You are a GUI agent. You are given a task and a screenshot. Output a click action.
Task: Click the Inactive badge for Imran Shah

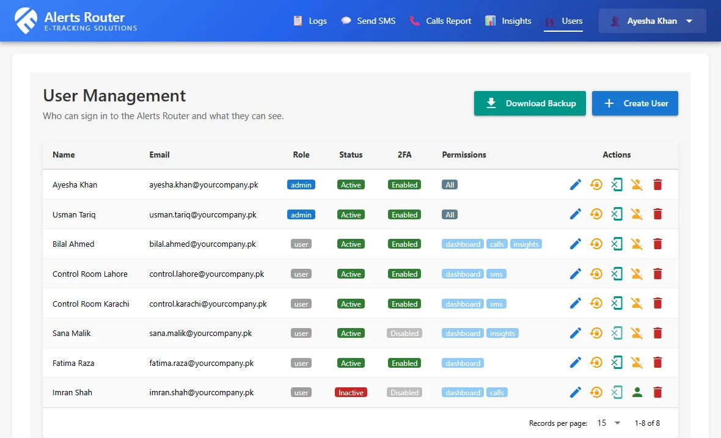[x=351, y=393]
